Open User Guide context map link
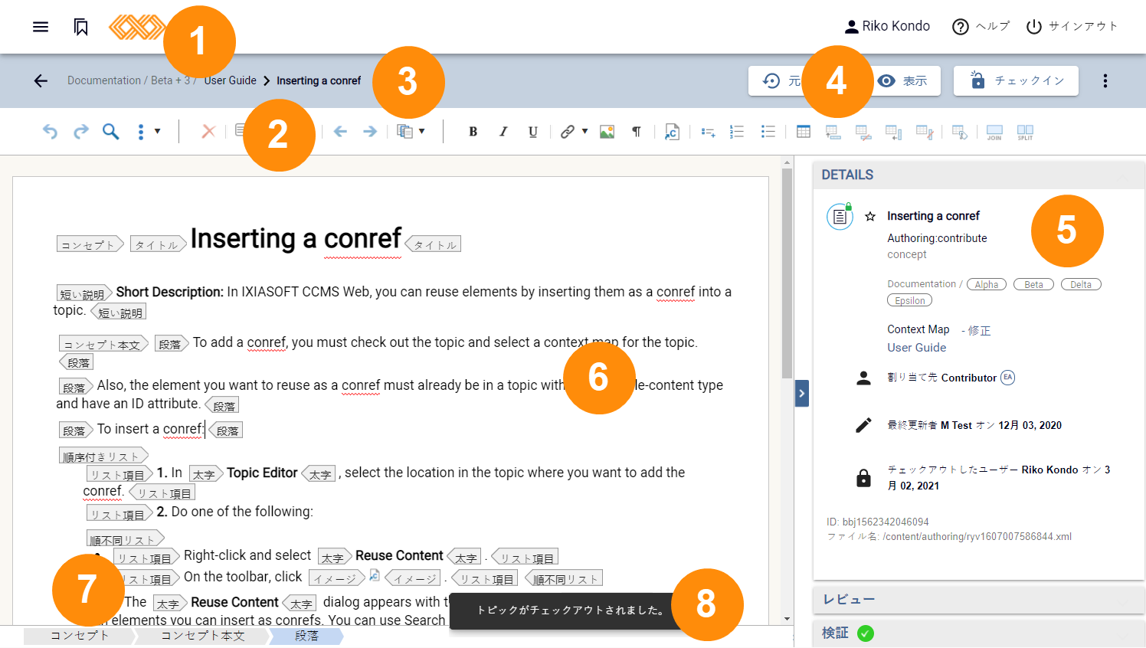 coord(916,348)
